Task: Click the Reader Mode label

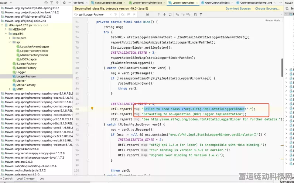Action: pos(273,20)
